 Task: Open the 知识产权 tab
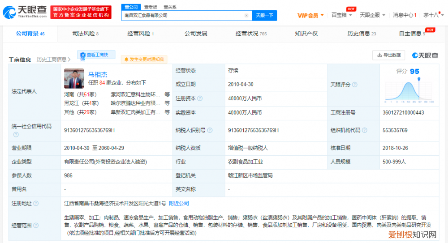tap(306, 34)
